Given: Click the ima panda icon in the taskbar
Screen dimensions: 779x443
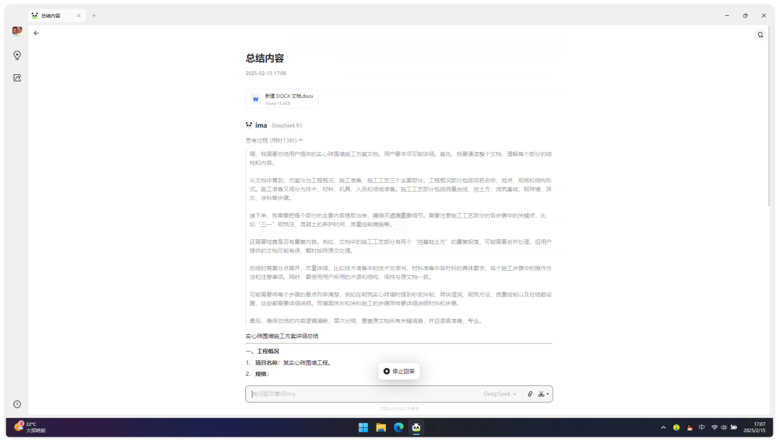Looking at the screenshot, I should click(x=416, y=428).
